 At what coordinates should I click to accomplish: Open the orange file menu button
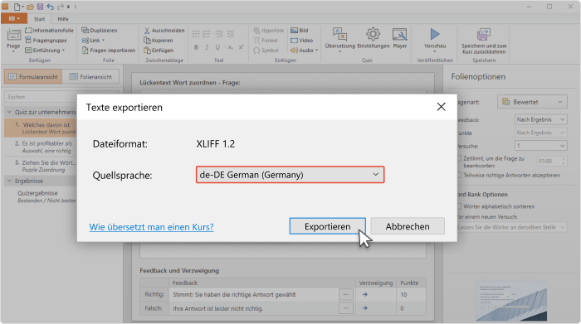click(14, 18)
